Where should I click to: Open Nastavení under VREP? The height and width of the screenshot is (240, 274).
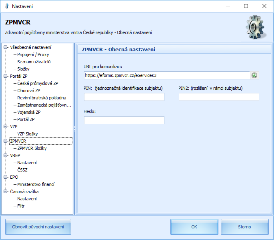click(x=27, y=163)
